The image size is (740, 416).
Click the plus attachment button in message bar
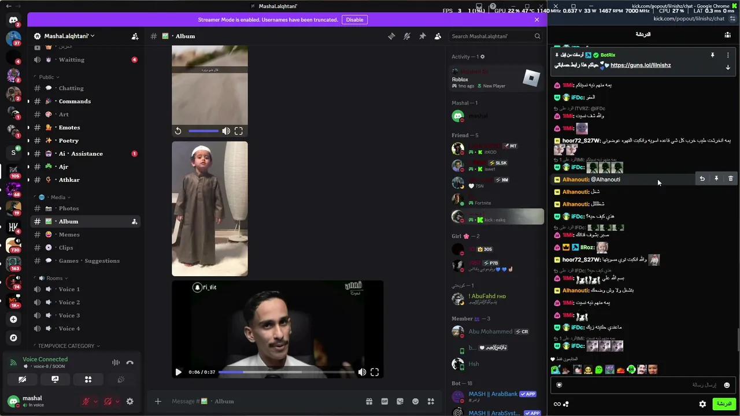[158, 402]
